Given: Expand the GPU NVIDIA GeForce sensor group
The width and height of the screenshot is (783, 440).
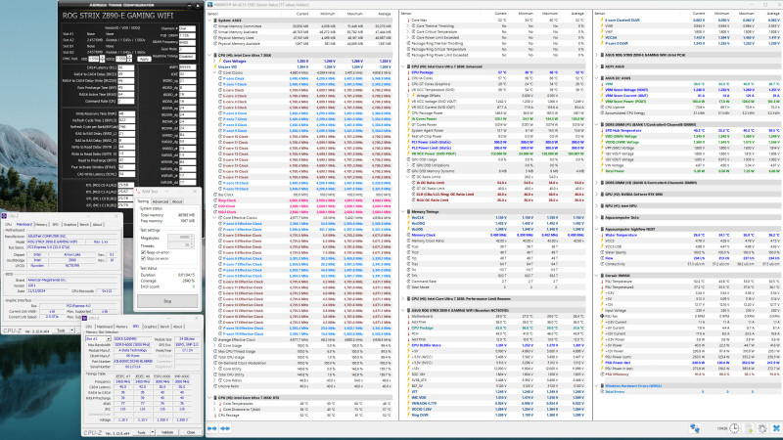Looking at the screenshot, I should click(597, 194).
